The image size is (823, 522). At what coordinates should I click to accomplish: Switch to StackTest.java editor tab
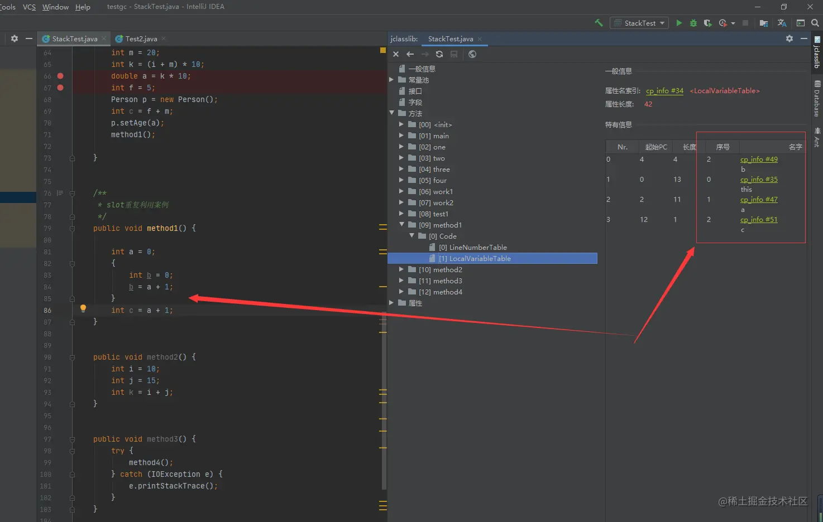[x=74, y=39]
